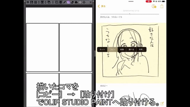Viewport: 190px width, 107px height.
Task: Tap the sketched girl drawing
Action: (x=131, y=51)
